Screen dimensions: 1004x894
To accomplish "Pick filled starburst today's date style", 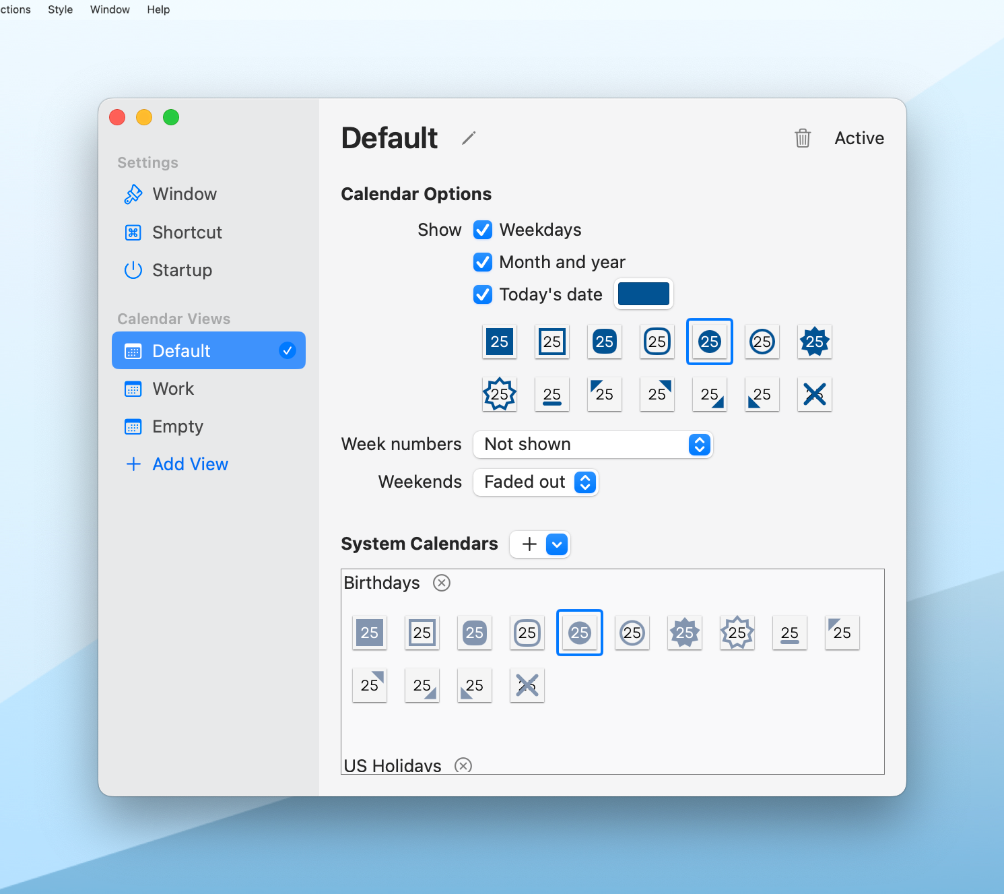I will pyautogui.click(x=815, y=342).
